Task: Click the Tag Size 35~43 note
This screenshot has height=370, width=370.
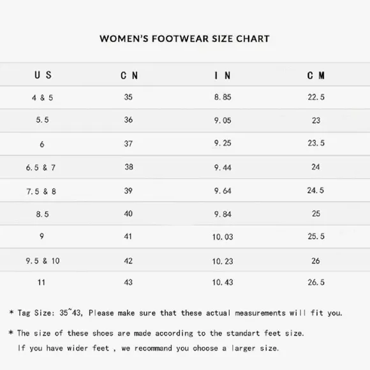Action: pyautogui.click(x=176, y=313)
